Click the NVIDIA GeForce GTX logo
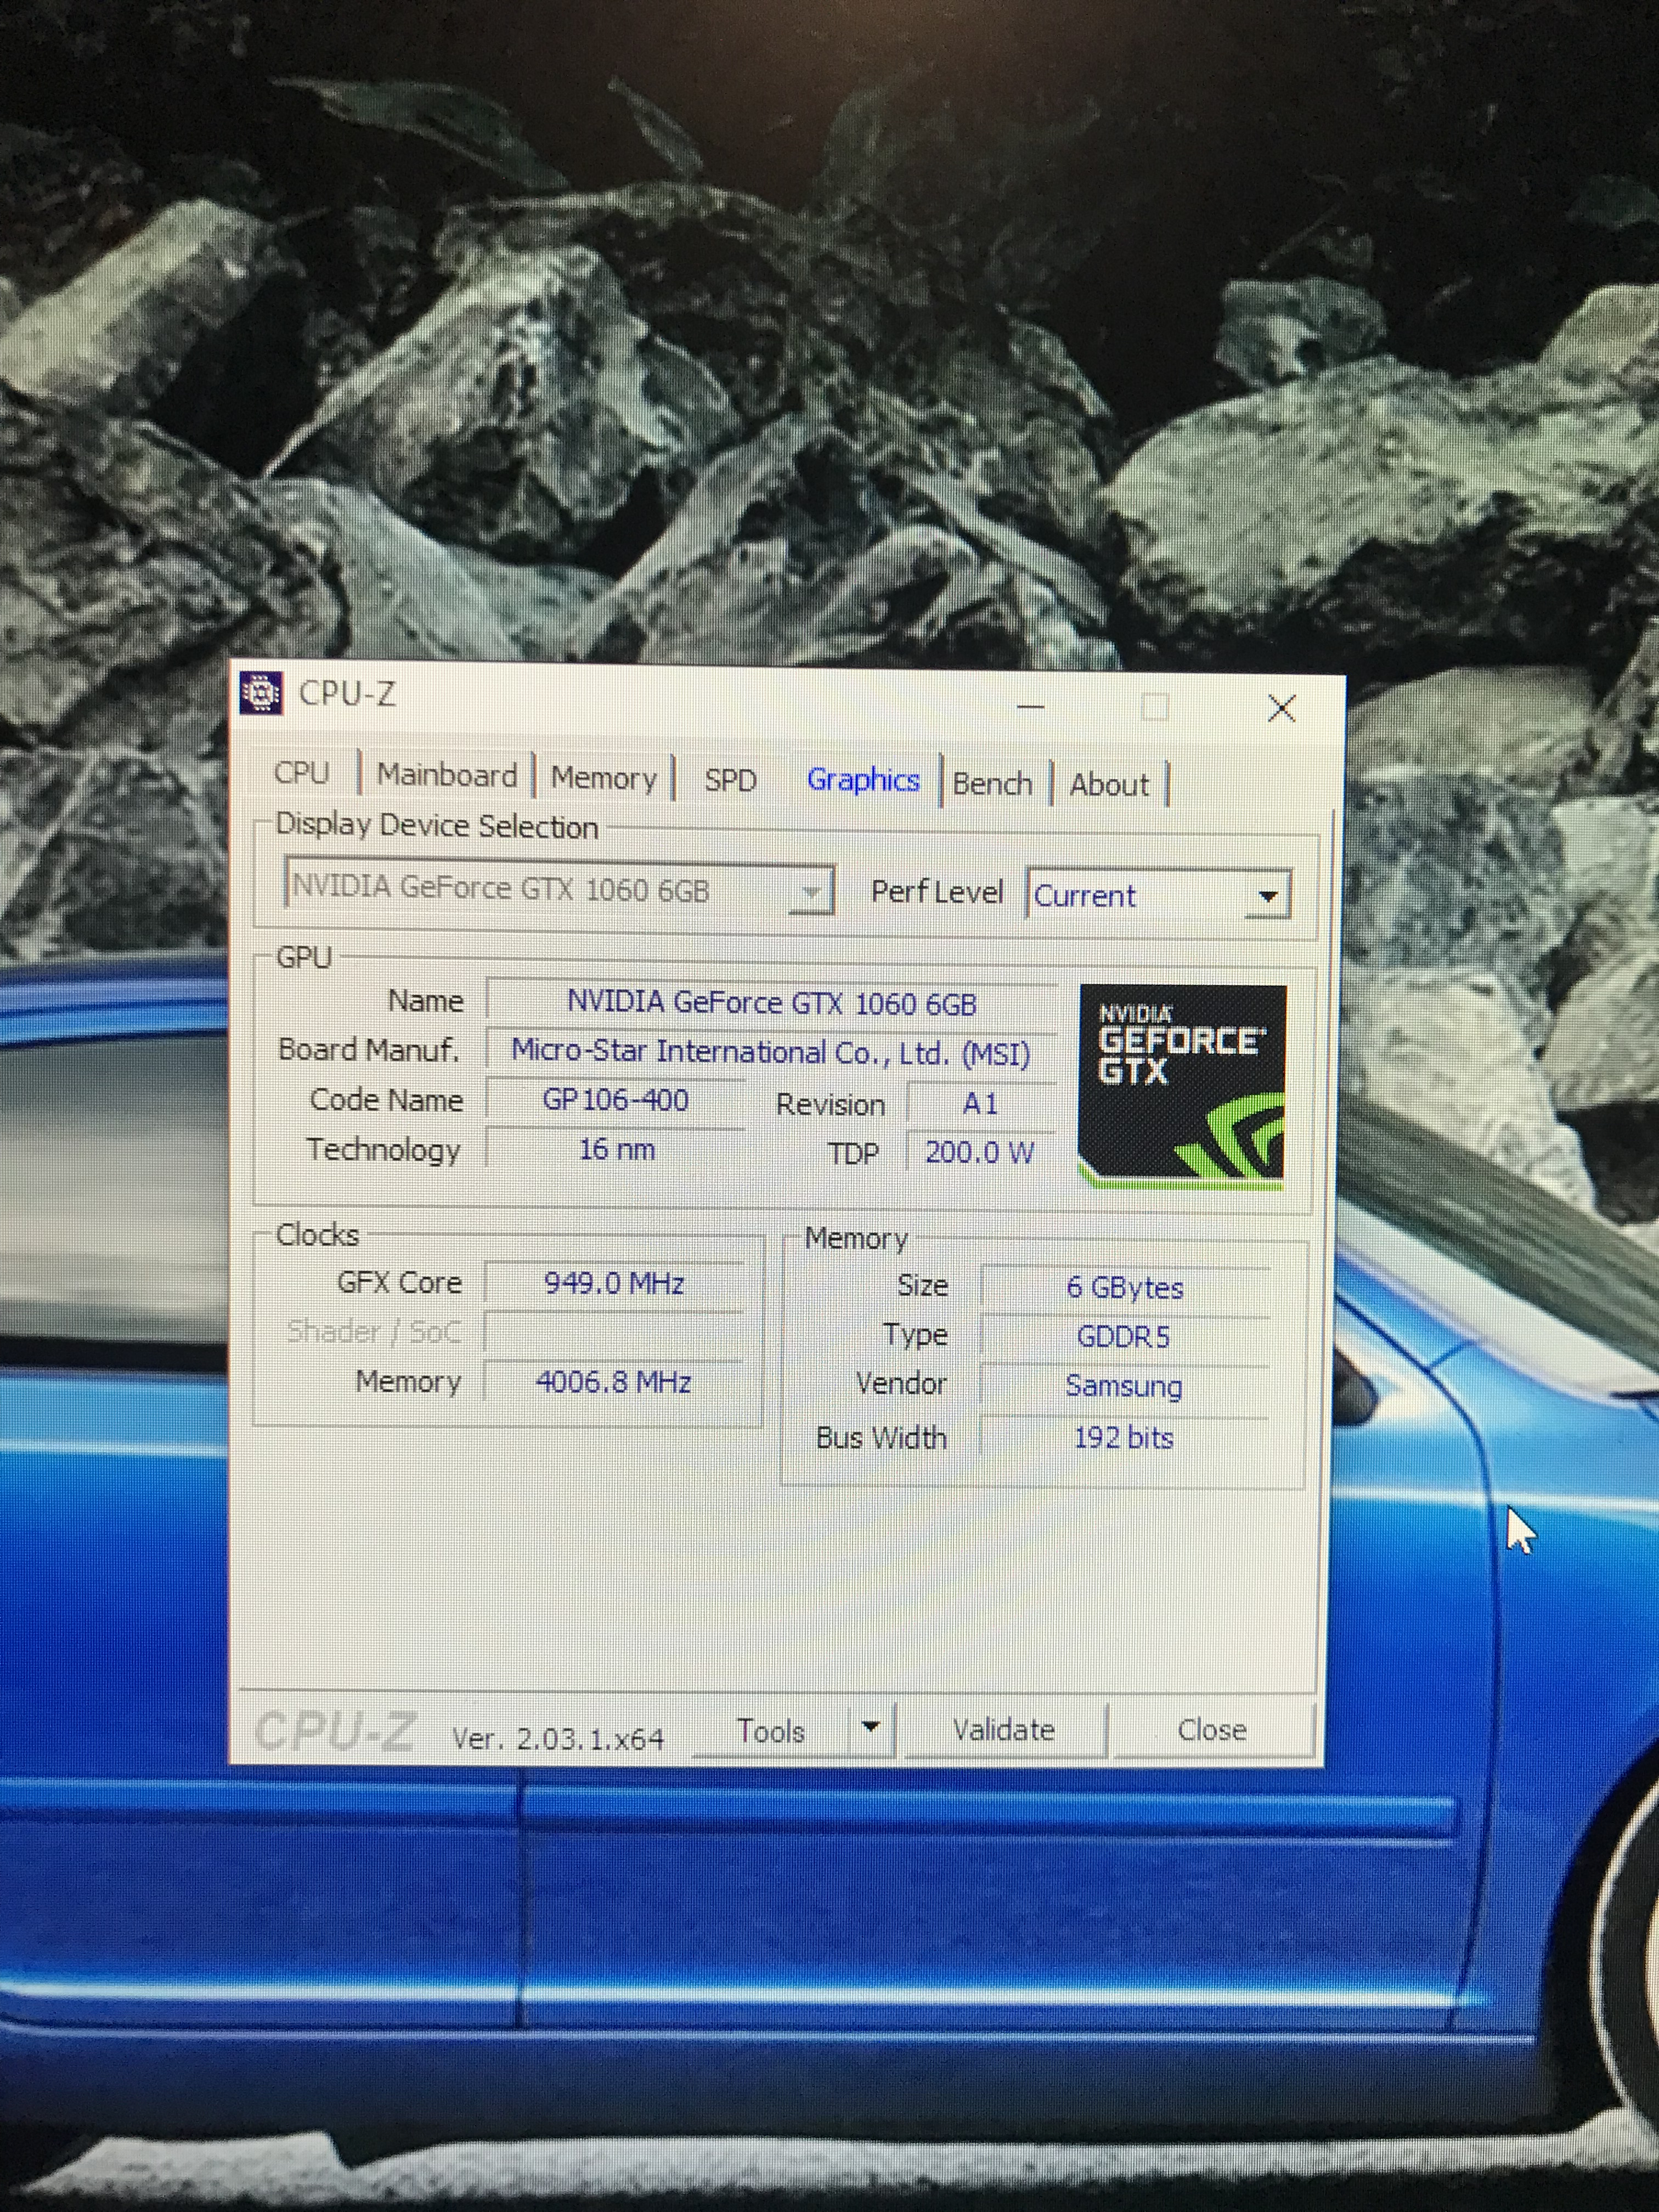Image resolution: width=1659 pixels, height=2212 pixels. [1182, 1086]
